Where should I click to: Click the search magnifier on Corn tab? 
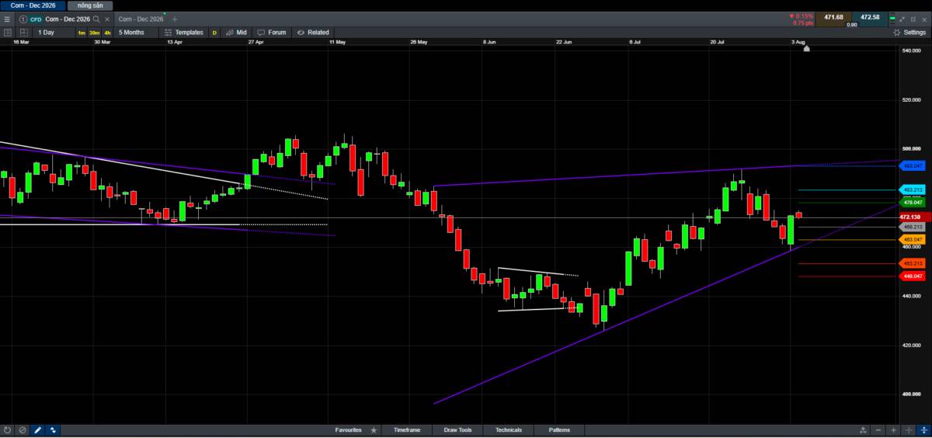point(96,19)
